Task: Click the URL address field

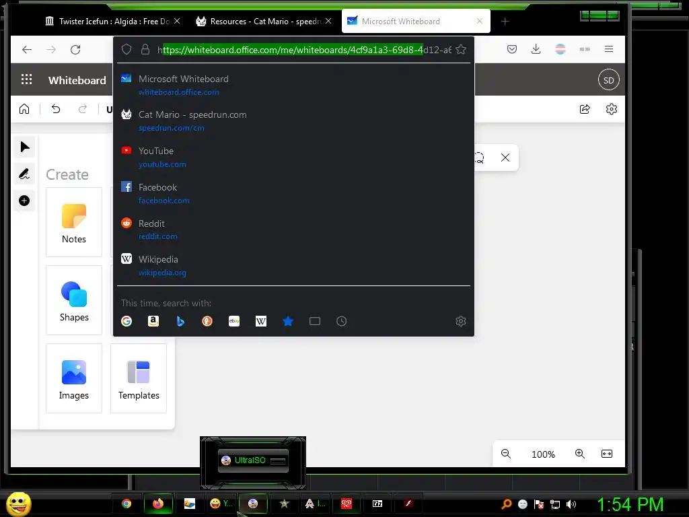Action: coord(304,50)
